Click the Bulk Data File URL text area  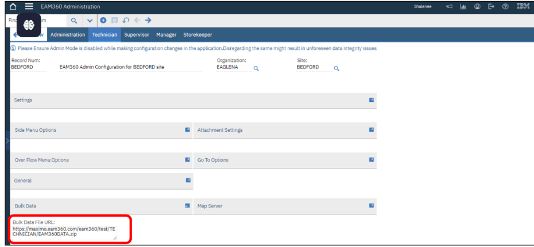(65, 233)
